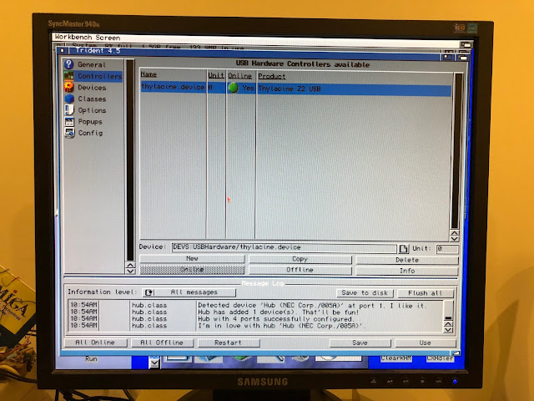Screen dimensions: 534x401
Task: Open the device file requester icon
Action: 404,249
